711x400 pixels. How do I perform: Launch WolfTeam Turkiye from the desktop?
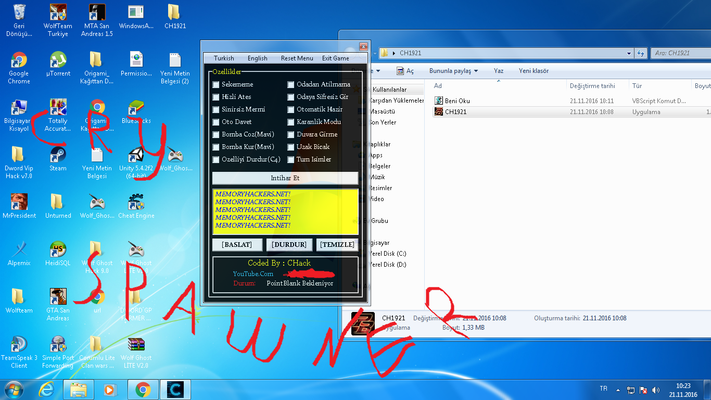(58, 20)
